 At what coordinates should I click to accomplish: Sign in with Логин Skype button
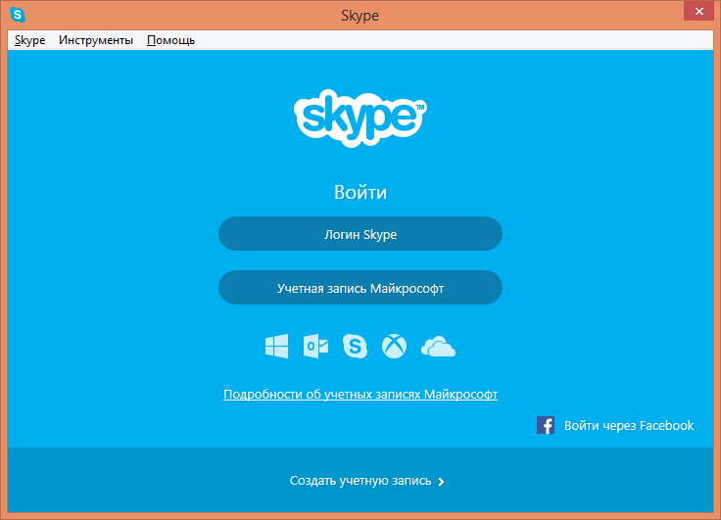pyautogui.click(x=360, y=234)
